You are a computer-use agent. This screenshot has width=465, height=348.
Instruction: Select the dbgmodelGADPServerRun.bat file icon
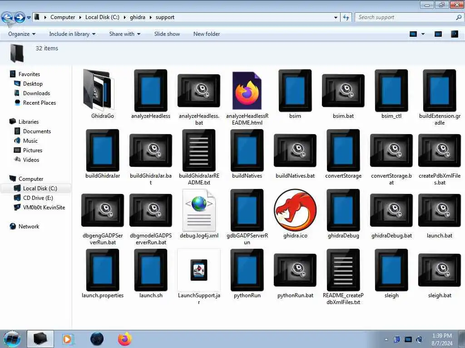click(x=151, y=210)
